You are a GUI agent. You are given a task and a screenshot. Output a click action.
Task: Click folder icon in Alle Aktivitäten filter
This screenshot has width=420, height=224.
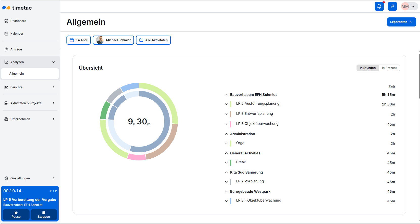(141, 40)
